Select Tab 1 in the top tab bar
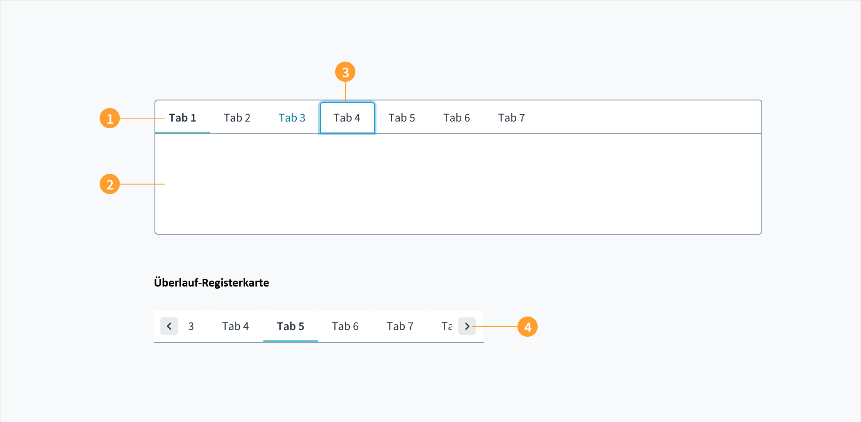 [x=183, y=118]
